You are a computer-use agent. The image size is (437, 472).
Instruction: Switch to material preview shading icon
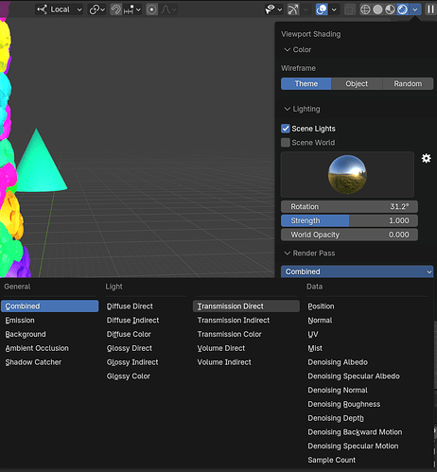coord(390,9)
